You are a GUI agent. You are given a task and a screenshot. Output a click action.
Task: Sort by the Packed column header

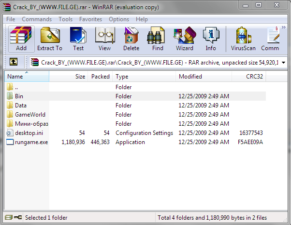pos(100,76)
